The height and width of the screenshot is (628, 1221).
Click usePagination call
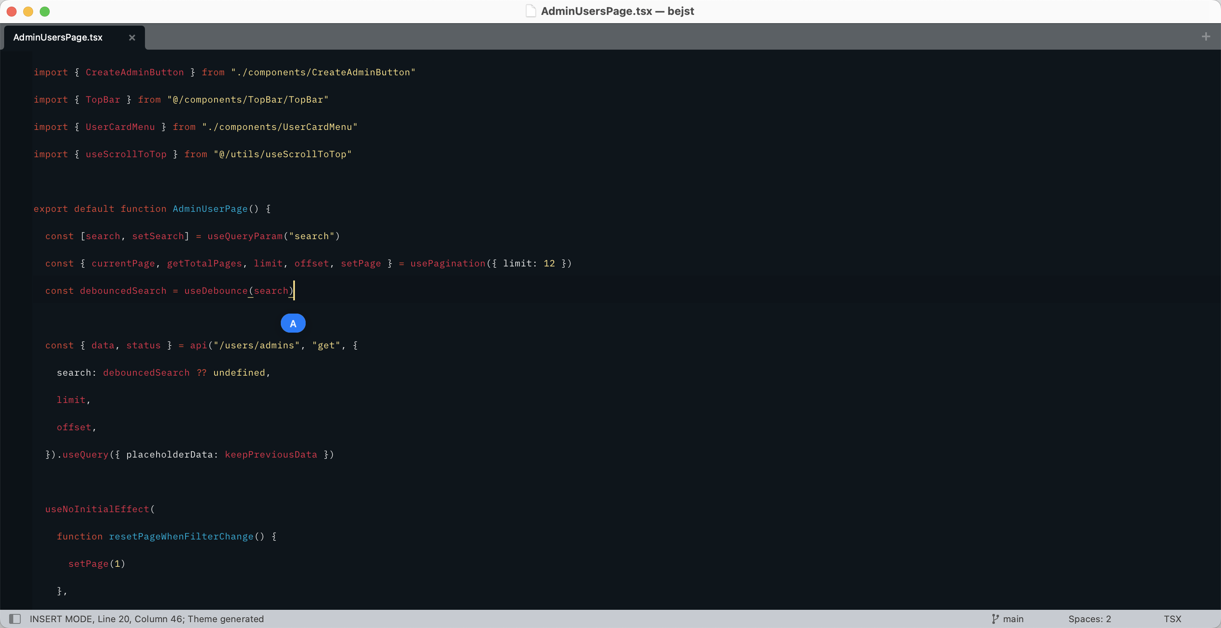tap(448, 264)
